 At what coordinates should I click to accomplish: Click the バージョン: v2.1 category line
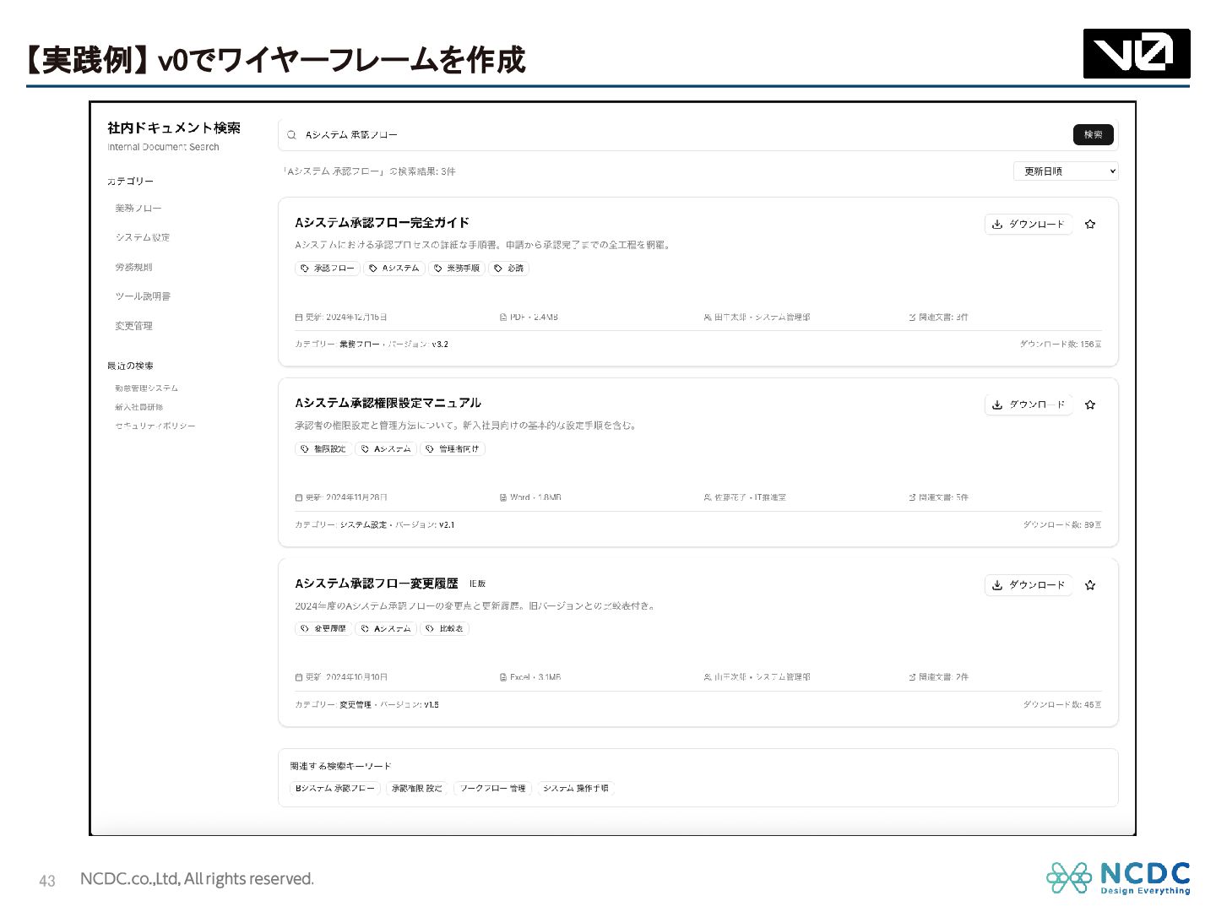[375, 525]
